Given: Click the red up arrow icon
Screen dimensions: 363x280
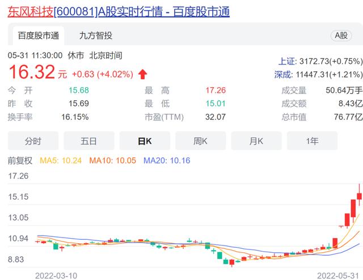Looking at the screenshot, I should click(x=142, y=74).
